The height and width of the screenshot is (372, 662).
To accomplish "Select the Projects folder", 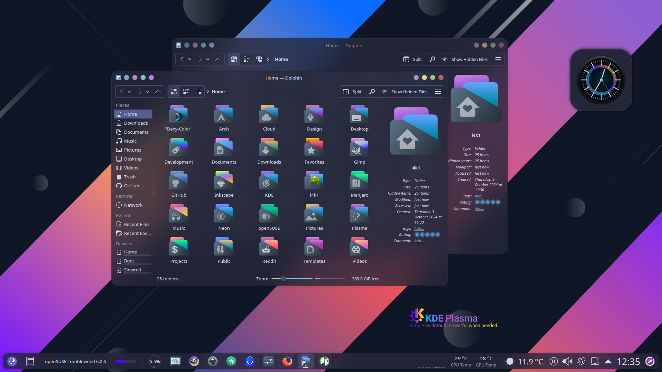I will pyautogui.click(x=179, y=250).
